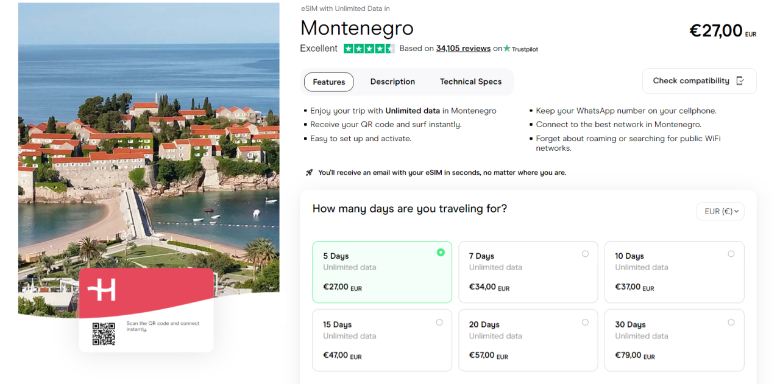The width and height of the screenshot is (780, 384).
Task: Click the green Trustpilot rating stars
Action: (369, 49)
